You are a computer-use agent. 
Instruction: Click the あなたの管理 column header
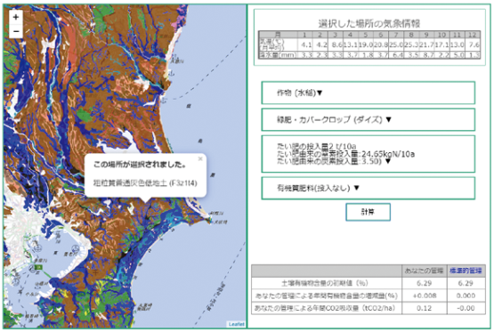[x=424, y=271]
